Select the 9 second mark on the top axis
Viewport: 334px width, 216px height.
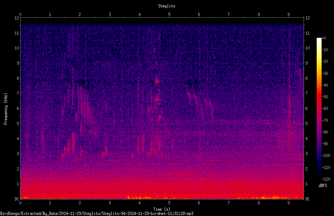[x=288, y=14]
